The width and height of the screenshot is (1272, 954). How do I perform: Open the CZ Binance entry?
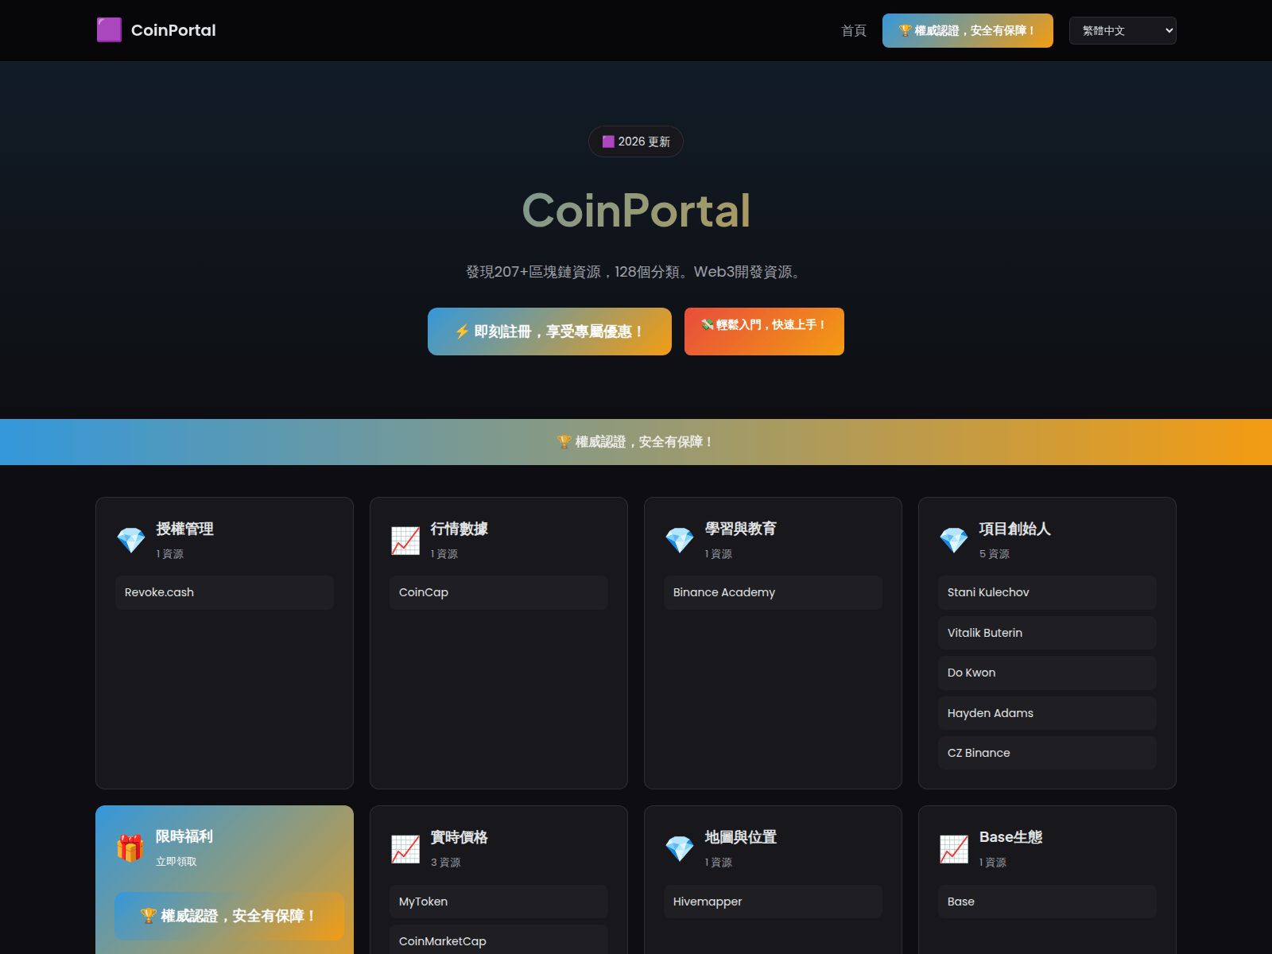click(x=1047, y=753)
